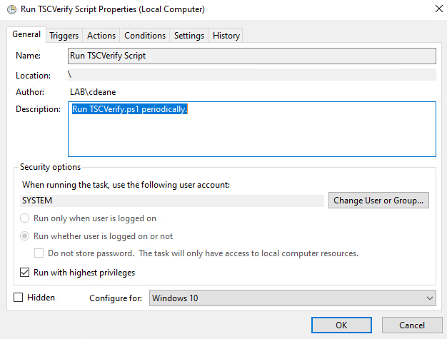Open the Actions tab

[101, 35]
